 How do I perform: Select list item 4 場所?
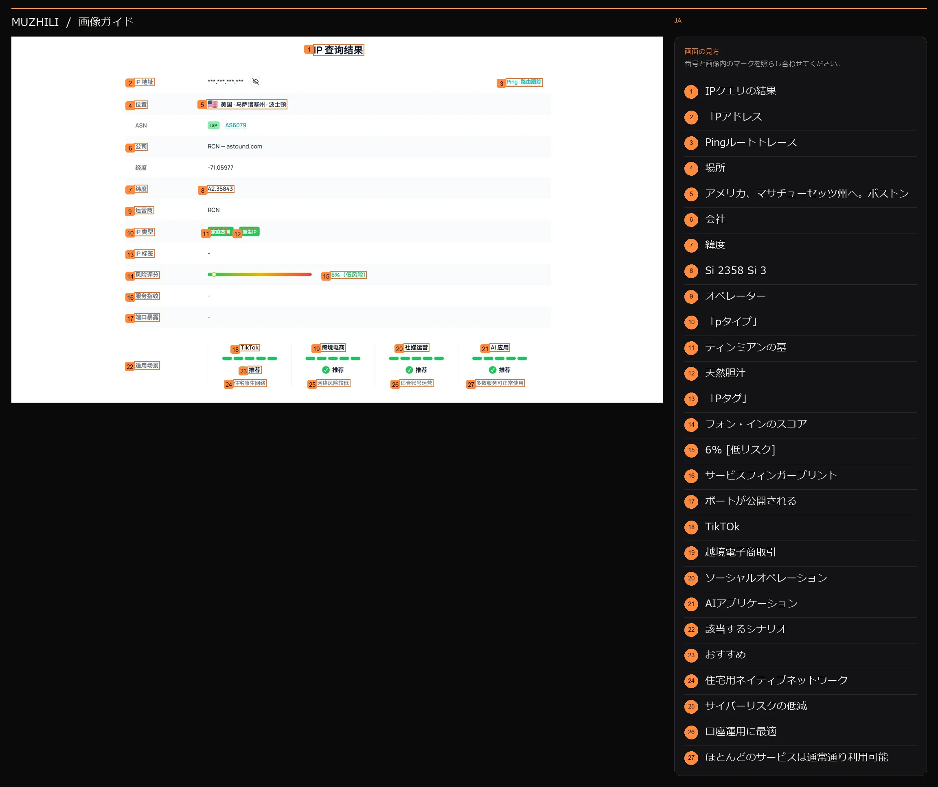[x=800, y=168]
